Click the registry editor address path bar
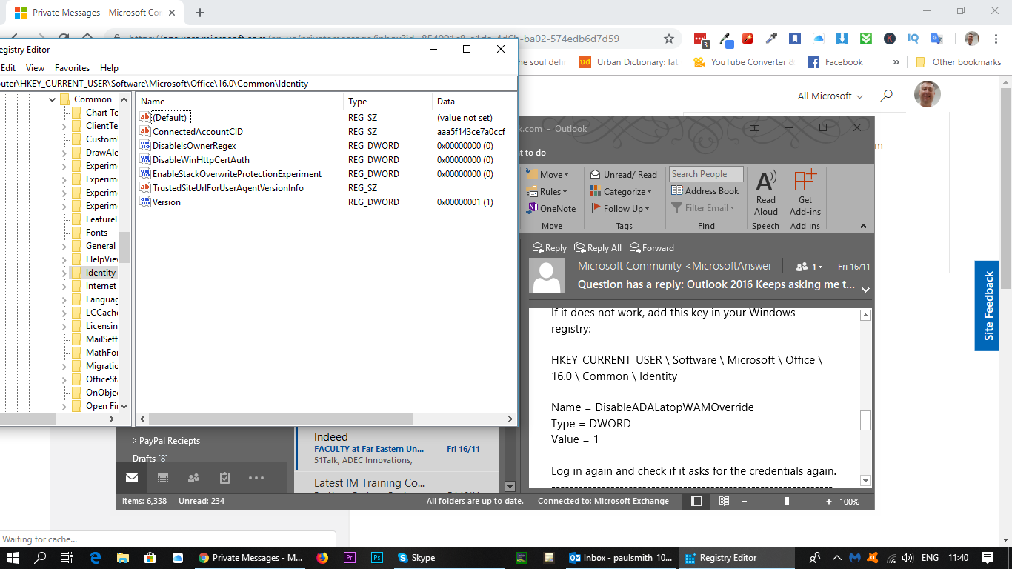 point(258,84)
